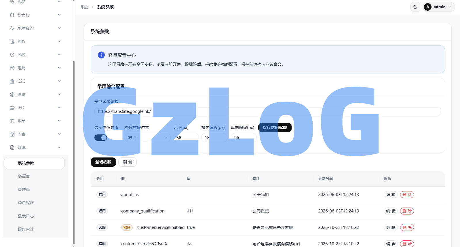
Task: Delete the about_us parameter row
Action: [407, 195]
